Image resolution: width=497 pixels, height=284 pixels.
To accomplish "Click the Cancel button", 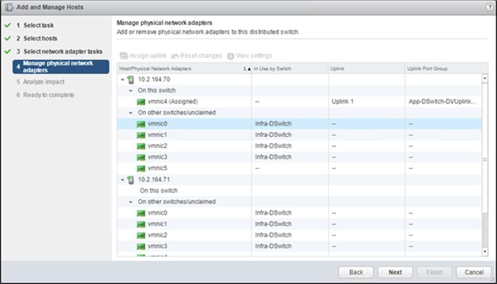I will tap(474, 272).
